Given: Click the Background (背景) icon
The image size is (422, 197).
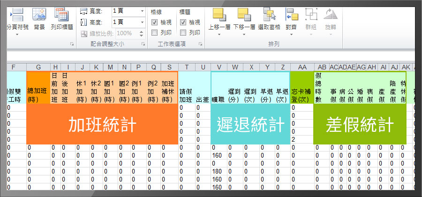Looking at the screenshot, I should [39, 16].
